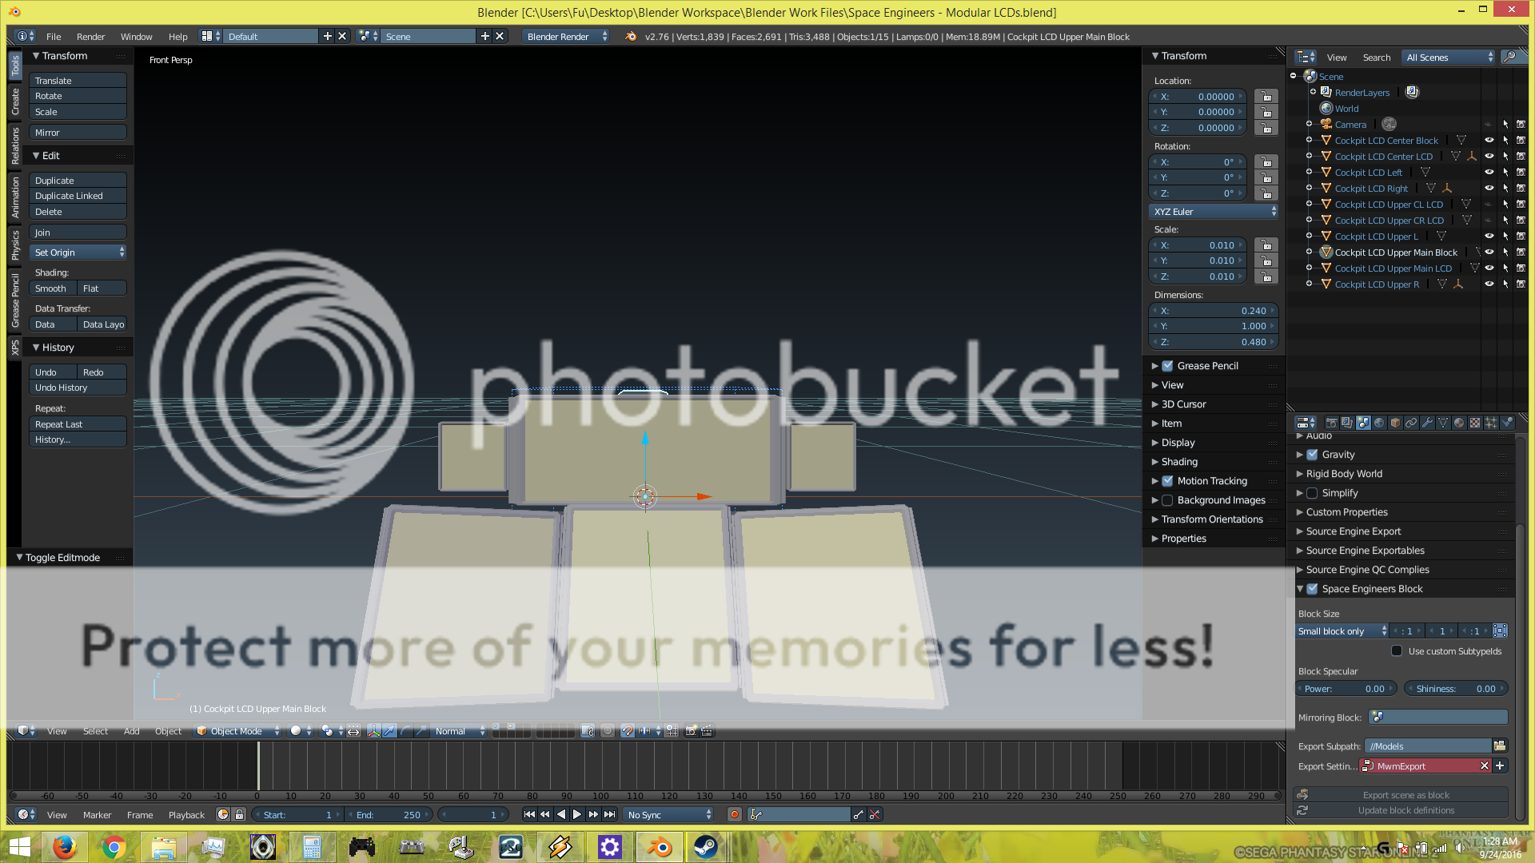Click the OpenGL render image icon

coord(692,731)
